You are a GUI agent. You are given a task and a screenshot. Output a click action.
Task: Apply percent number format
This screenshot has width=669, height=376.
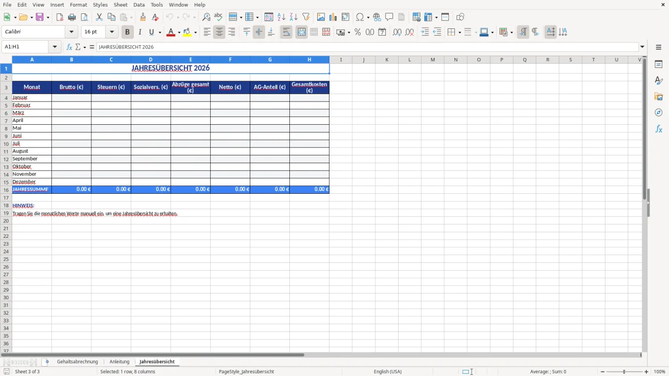[357, 32]
